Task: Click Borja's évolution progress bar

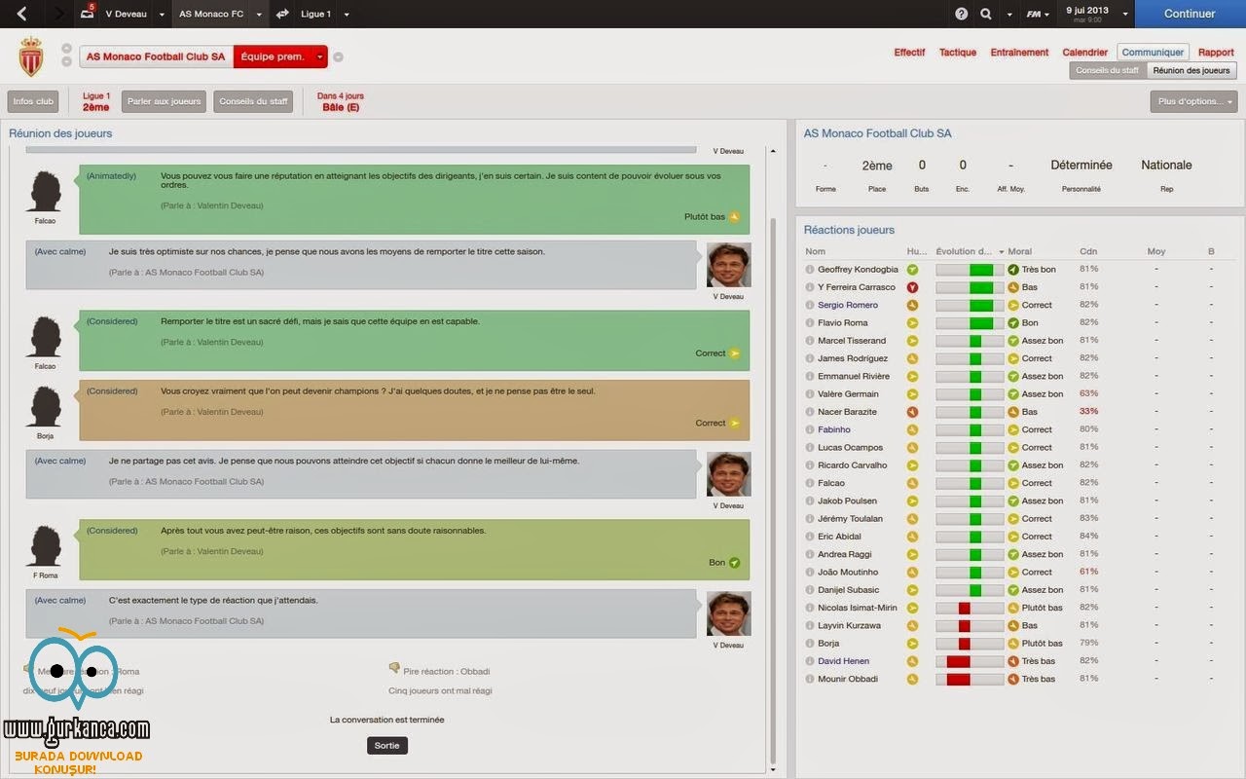Action: [969, 644]
